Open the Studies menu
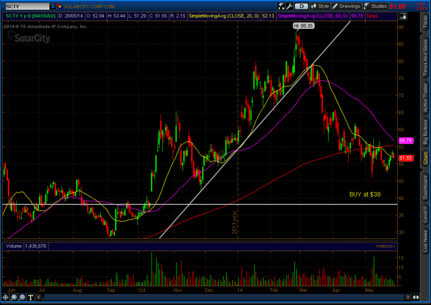This screenshot has width=431, height=305. coord(375,6)
